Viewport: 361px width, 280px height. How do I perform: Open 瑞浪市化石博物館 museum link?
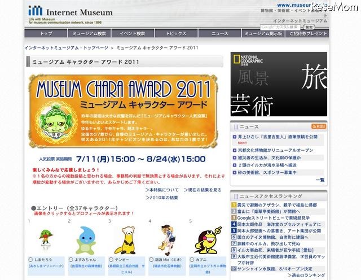point(167,266)
